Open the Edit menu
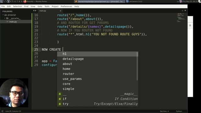 (9, 6)
